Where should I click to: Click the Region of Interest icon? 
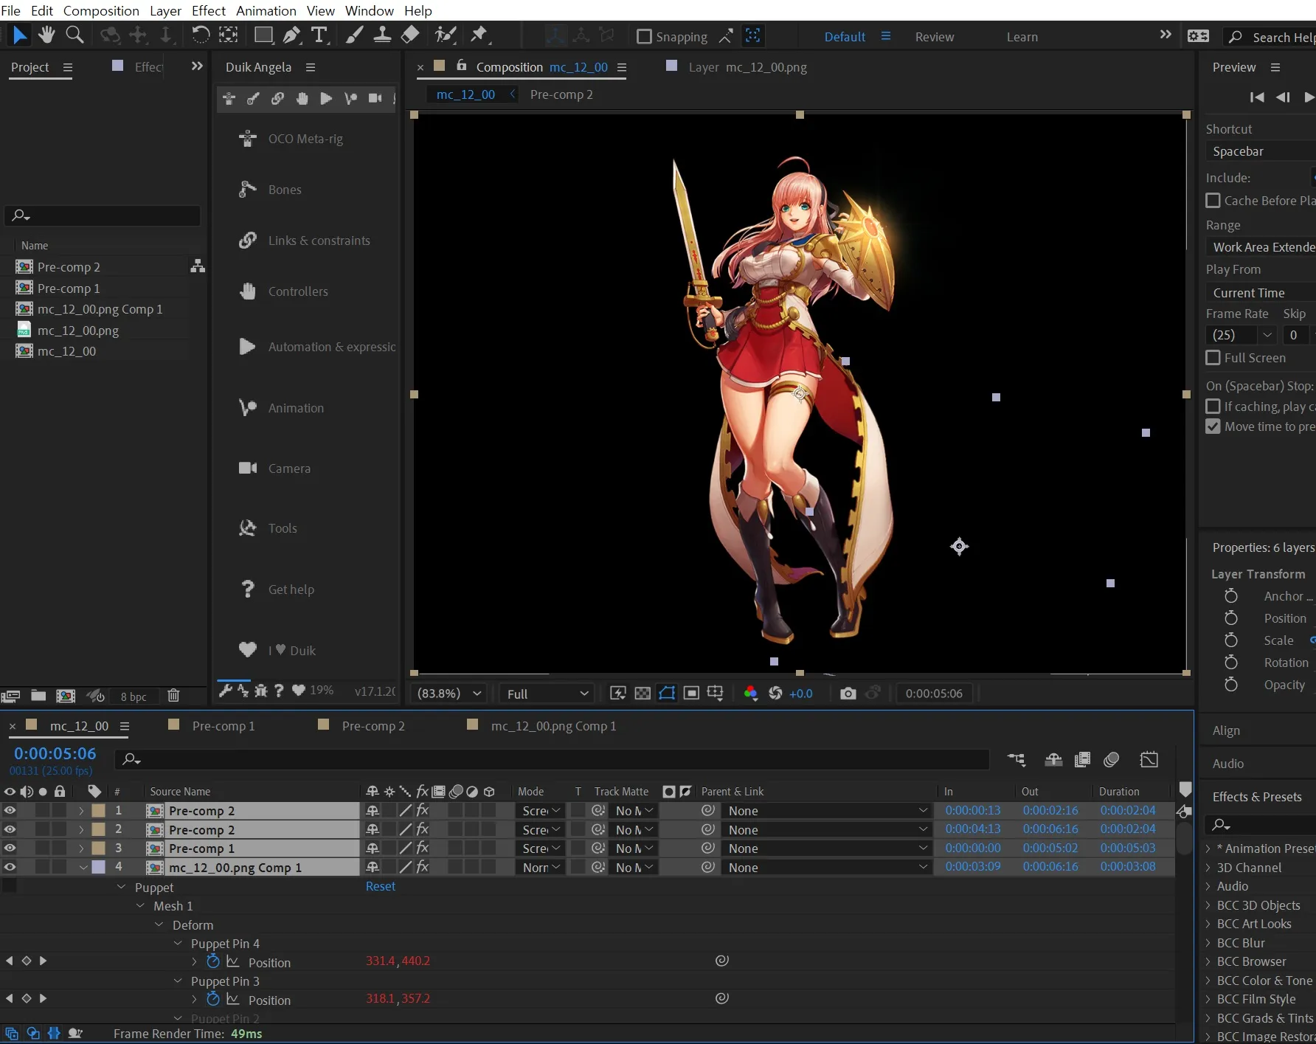coord(691,694)
